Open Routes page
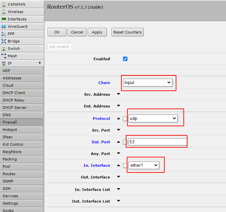 (x=21, y=174)
